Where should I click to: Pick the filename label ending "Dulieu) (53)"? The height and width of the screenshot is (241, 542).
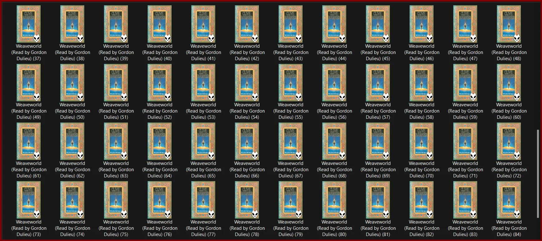click(203, 111)
